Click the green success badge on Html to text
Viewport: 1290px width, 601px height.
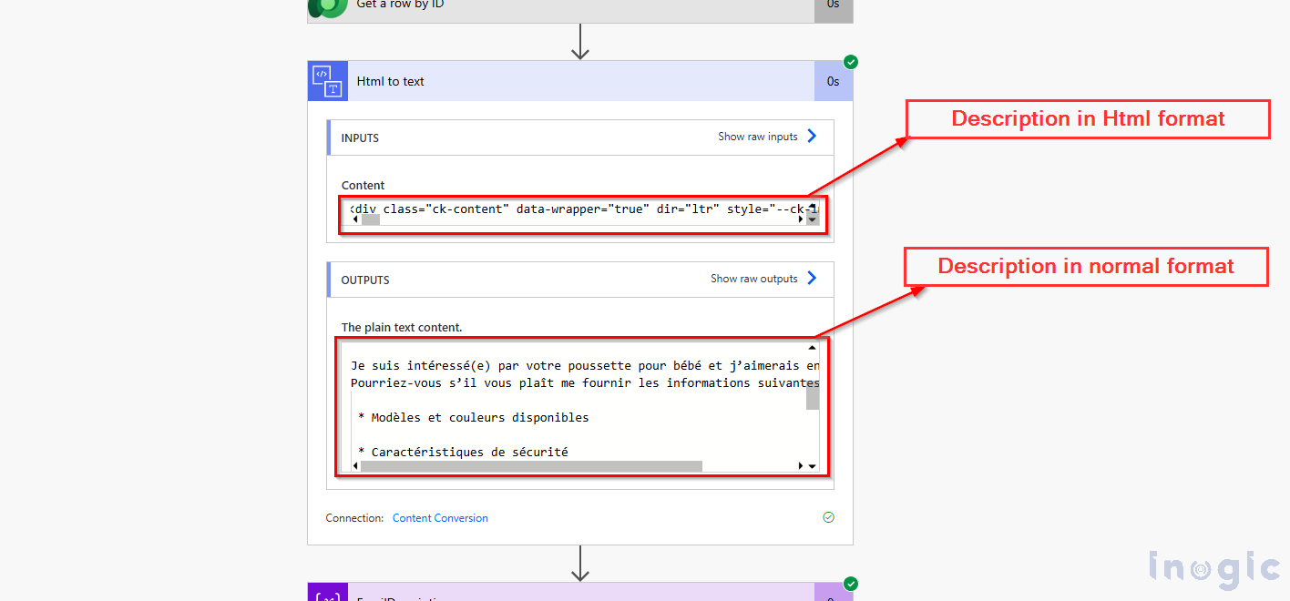pos(851,62)
